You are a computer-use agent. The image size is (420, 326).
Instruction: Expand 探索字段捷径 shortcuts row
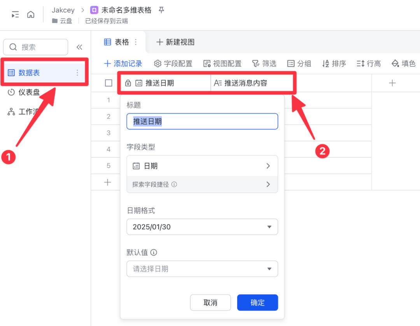click(x=202, y=184)
